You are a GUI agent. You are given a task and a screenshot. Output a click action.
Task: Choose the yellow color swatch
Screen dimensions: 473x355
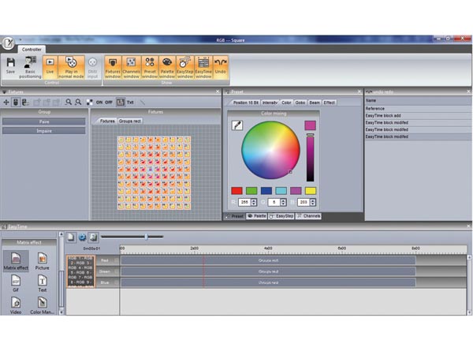(x=311, y=190)
